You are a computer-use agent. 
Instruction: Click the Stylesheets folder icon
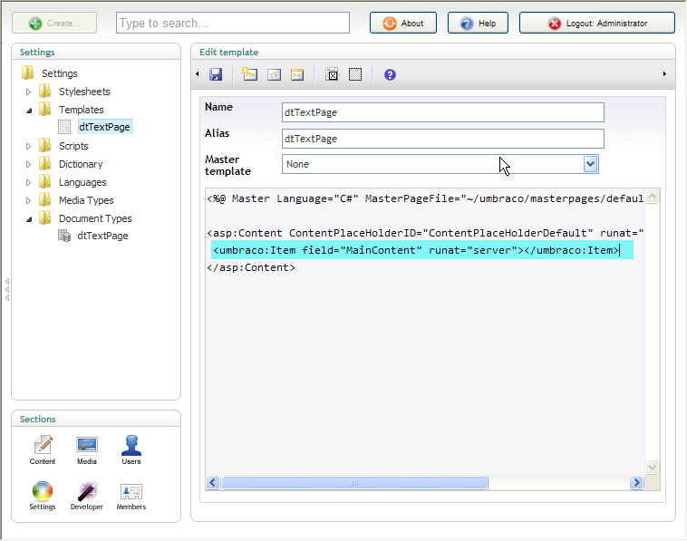coord(44,92)
